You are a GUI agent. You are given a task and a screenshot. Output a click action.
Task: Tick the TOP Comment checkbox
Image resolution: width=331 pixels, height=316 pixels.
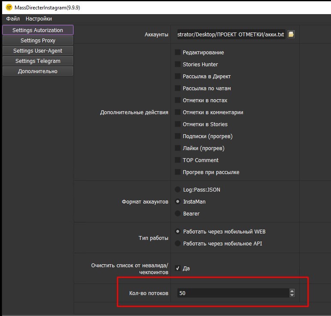(178, 160)
